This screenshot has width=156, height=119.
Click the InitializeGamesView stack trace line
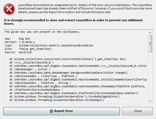[78, 79]
